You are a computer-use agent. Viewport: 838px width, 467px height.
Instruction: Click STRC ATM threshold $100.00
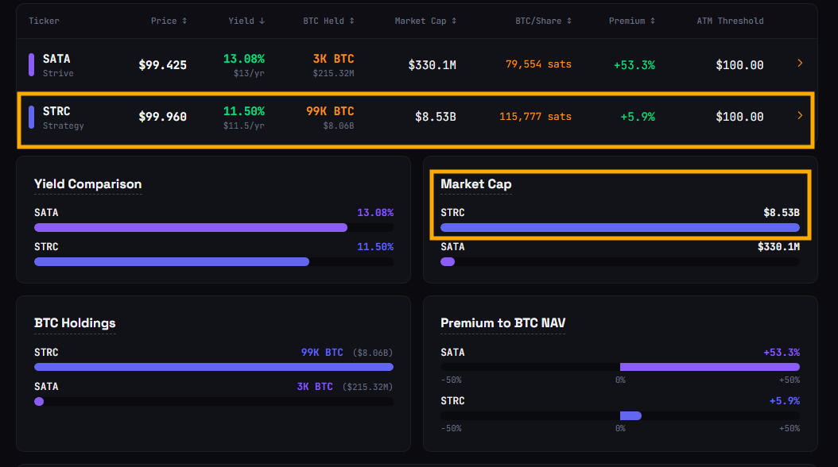tap(739, 117)
